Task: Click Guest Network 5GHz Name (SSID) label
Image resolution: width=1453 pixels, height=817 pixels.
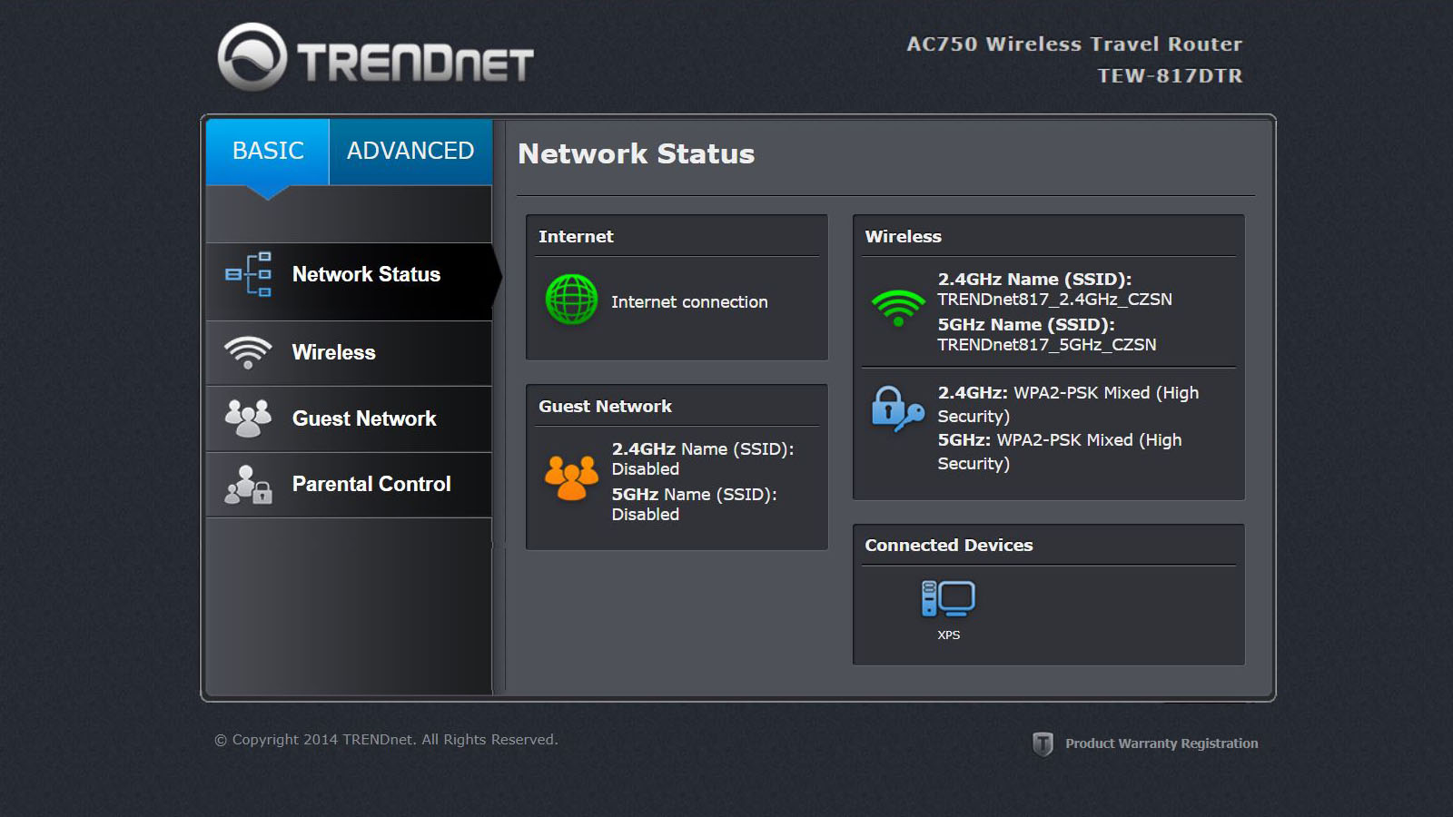Action: point(694,495)
